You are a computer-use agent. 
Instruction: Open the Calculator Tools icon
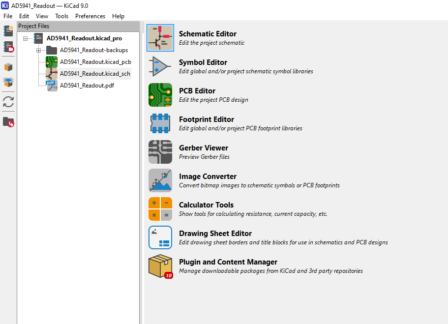pyautogui.click(x=160, y=209)
